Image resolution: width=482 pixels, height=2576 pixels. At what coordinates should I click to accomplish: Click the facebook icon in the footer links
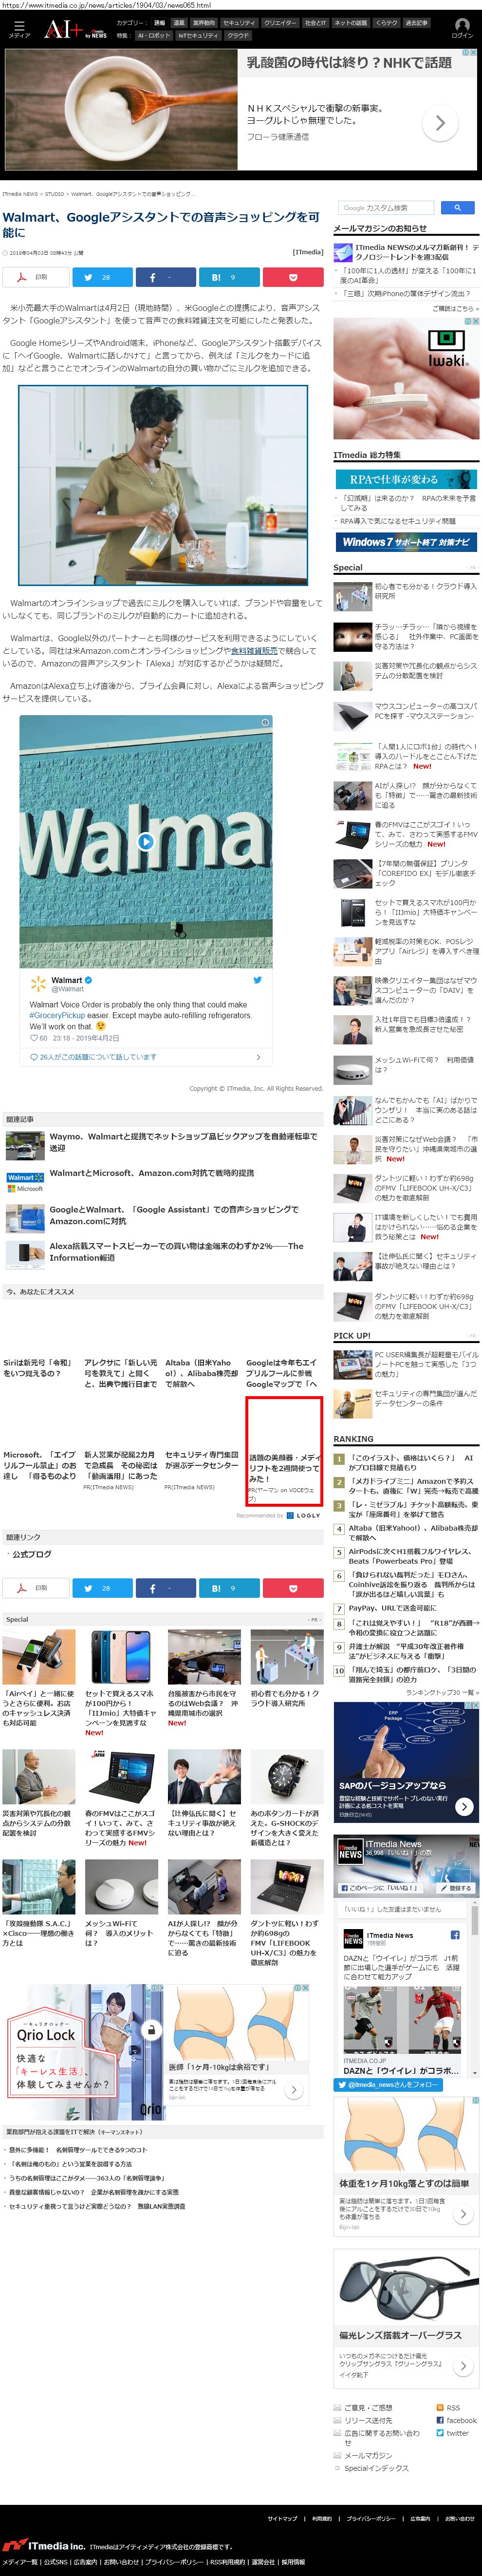[440, 2421]
